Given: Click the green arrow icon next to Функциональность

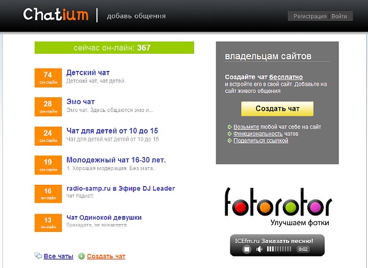Looking at the screenshot, I should click(230, 133).
